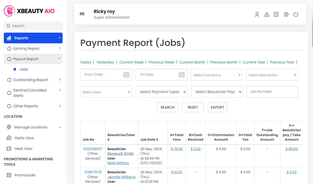
Task: Select the Jobs item under Payout Report
Action: [x=24, y=69]
